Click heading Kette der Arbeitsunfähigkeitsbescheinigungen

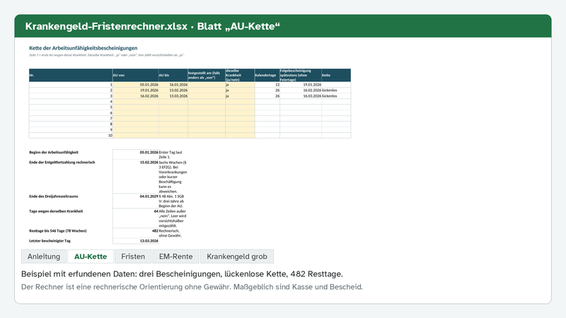click(83, 48)
